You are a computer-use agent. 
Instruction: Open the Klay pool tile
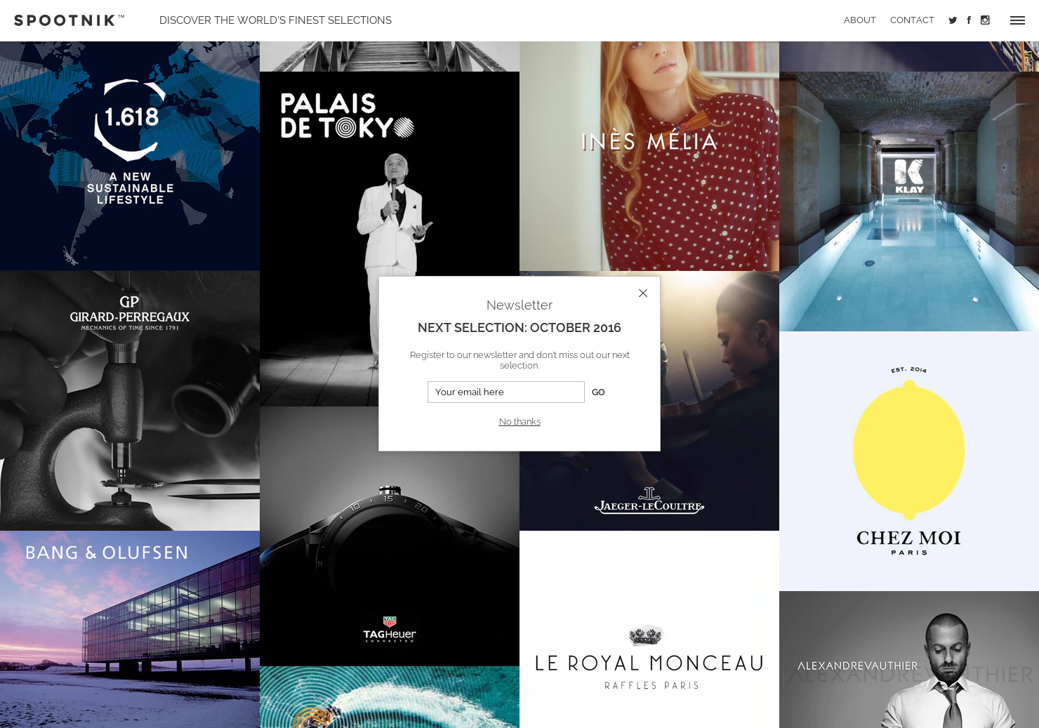pyautogui.click(x=909, y=201)
